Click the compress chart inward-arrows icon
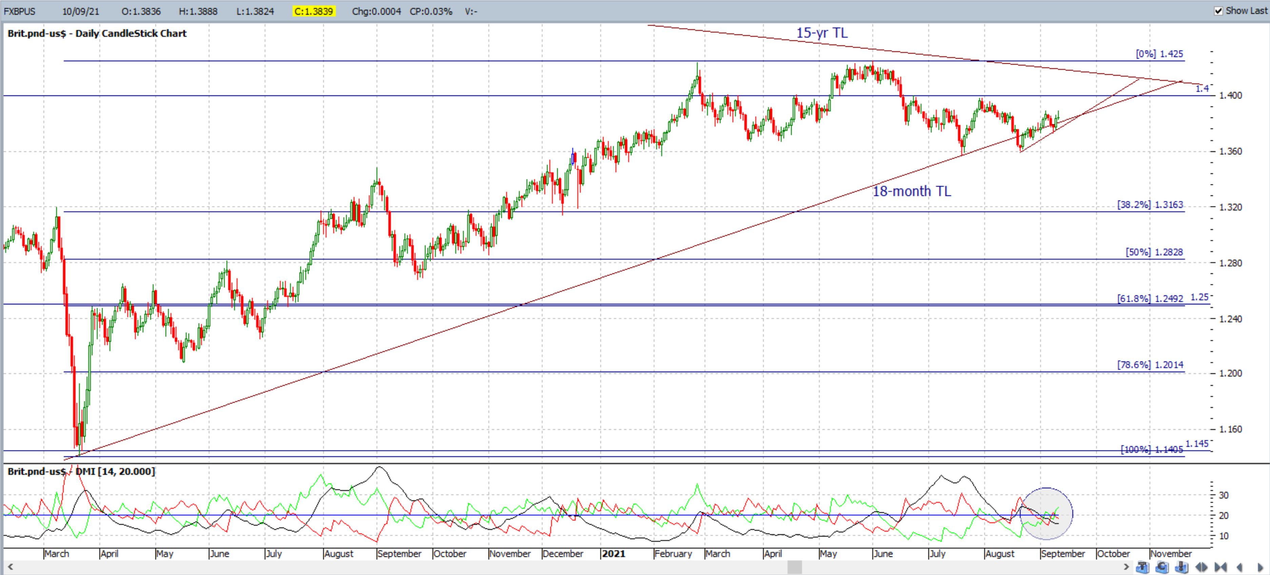Viewport: 1270px width, 575px height. (1220, 568)
